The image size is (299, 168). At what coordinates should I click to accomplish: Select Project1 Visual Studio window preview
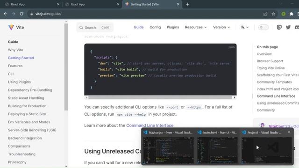coord(267,147)
